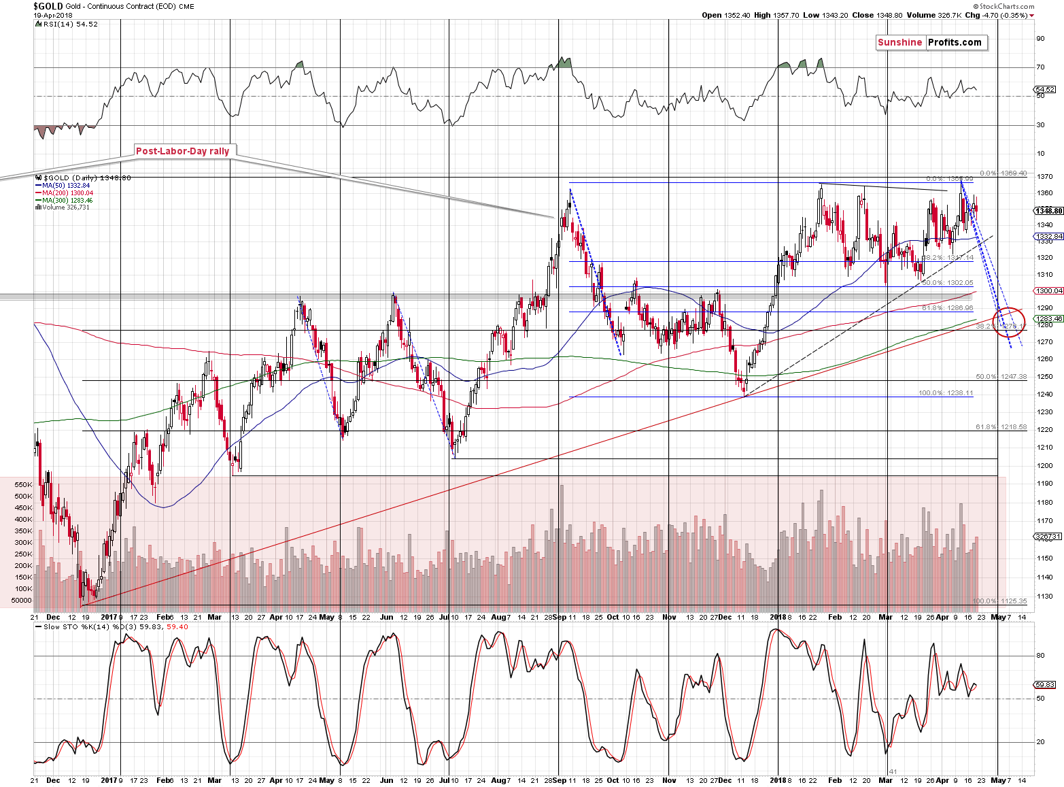Click the 100.0%: 1125.35 retracement label
1064x787 pixels.
999,601
